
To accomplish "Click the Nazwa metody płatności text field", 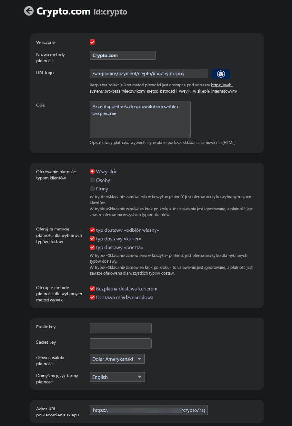I will [x=123, y=55].
